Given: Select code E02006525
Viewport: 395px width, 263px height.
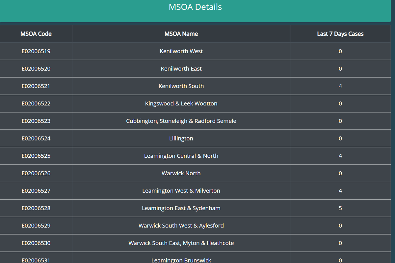Looking at the screenshot, I should click(x=36, y=156).
